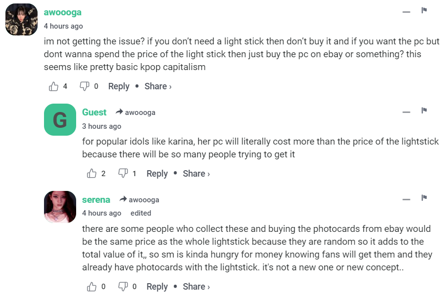This screenshot has width=445, height=298.
Task: Flag awoooga's comment as inappropriate
Action: point(424,10)
